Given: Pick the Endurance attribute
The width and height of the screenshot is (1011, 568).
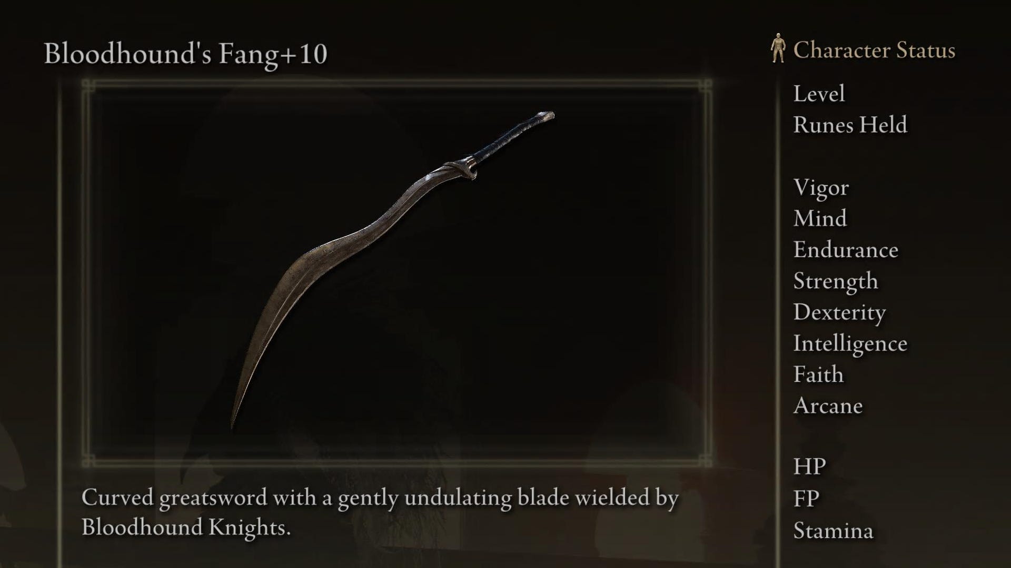Looking at the screenshot, I should click(846, 250).
